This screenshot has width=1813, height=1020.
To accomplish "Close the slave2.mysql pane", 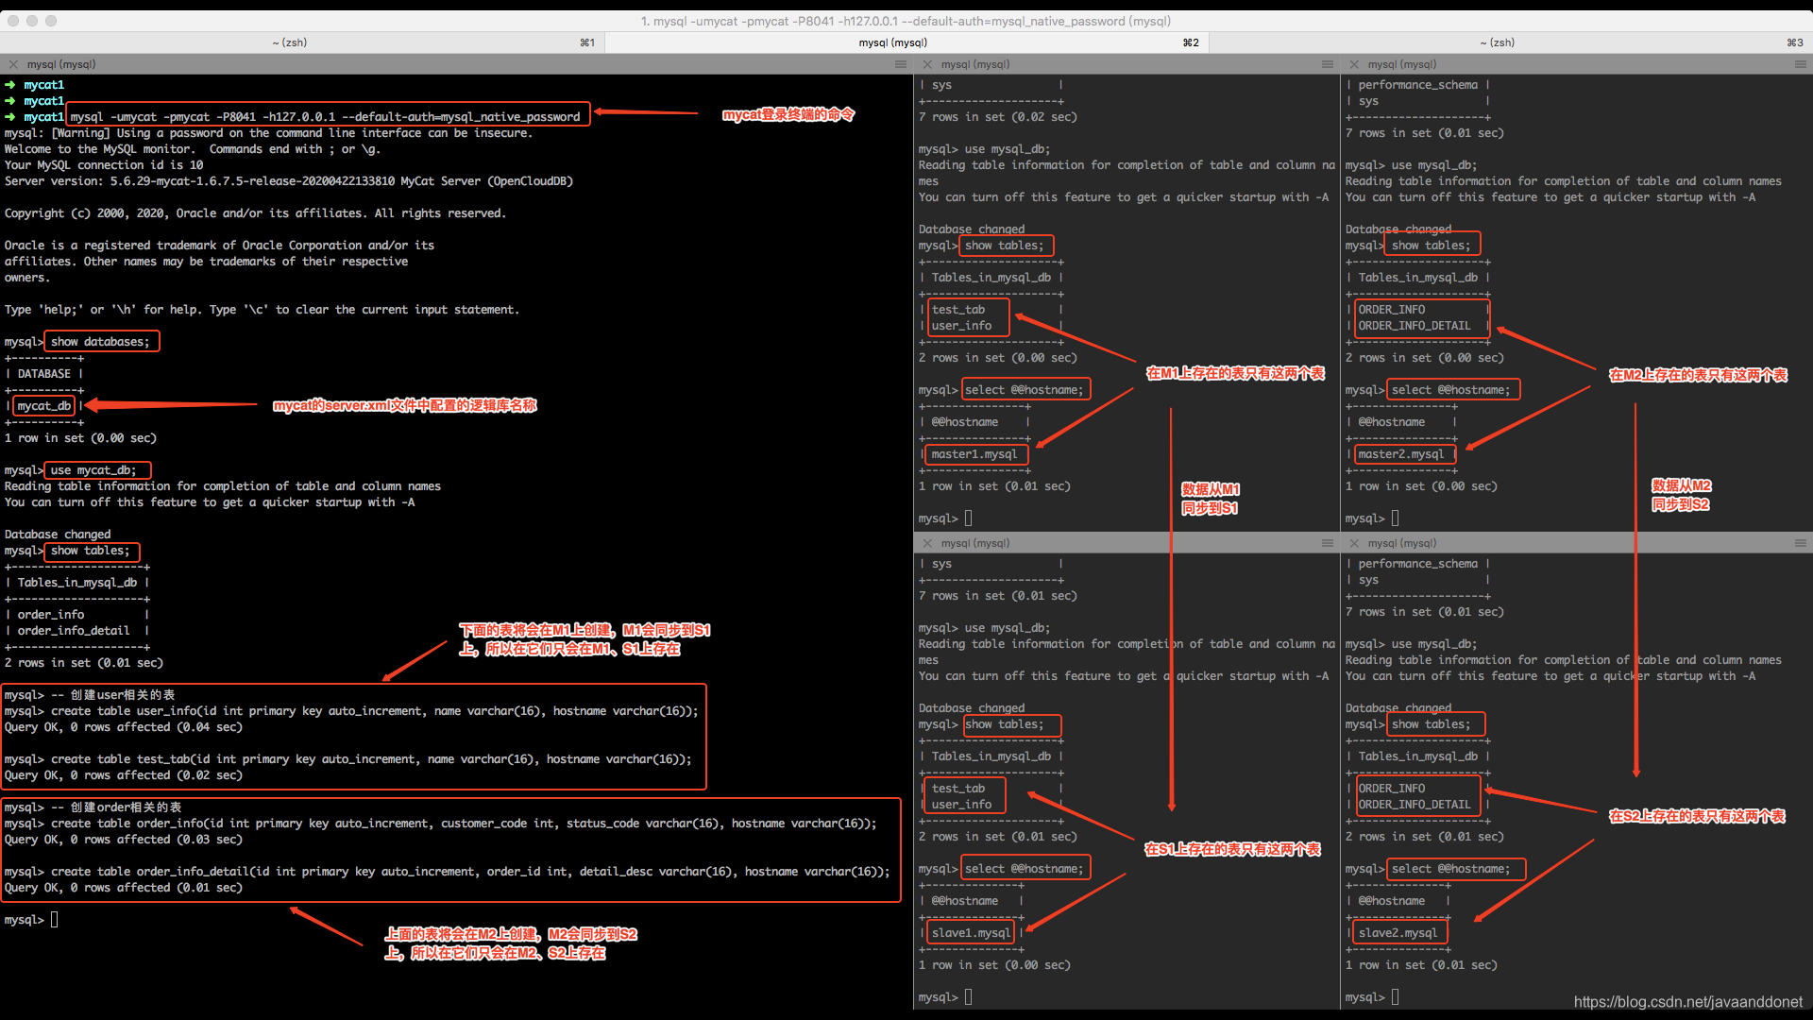I will (1354, 543).
